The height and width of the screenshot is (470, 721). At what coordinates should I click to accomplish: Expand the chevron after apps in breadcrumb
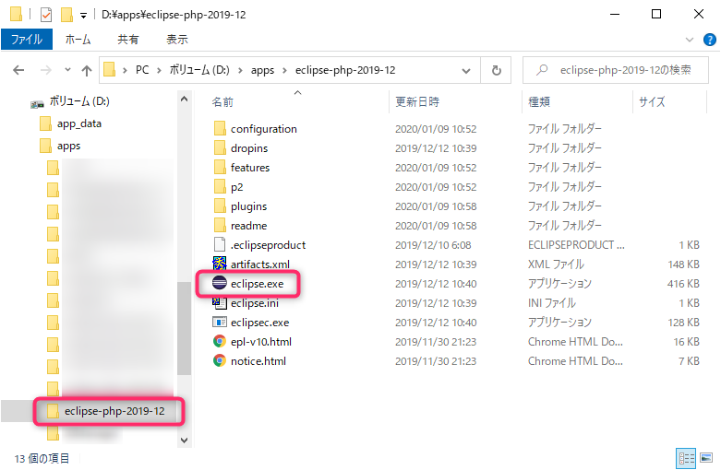[x=284, y=70]
